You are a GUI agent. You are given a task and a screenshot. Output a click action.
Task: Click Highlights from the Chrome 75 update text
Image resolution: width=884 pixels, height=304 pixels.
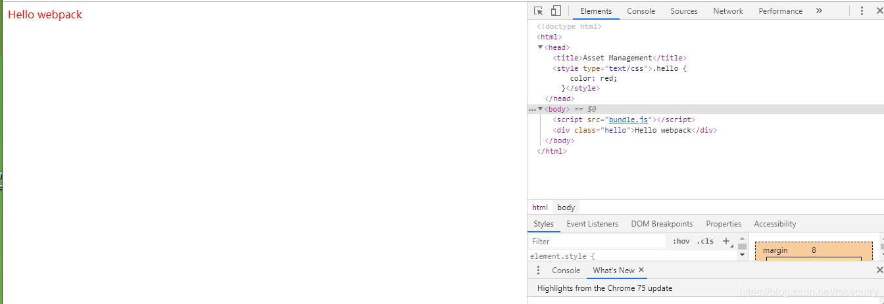604,288
